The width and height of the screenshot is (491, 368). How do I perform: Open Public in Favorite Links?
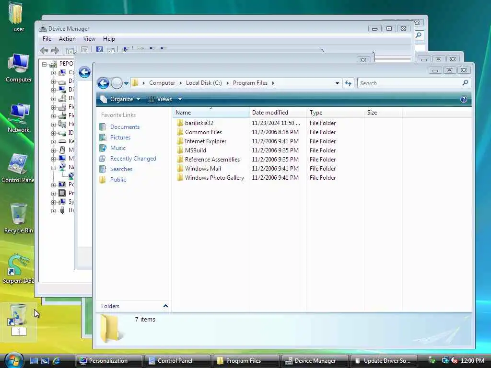pyautogui.click(x=118, y=180)
